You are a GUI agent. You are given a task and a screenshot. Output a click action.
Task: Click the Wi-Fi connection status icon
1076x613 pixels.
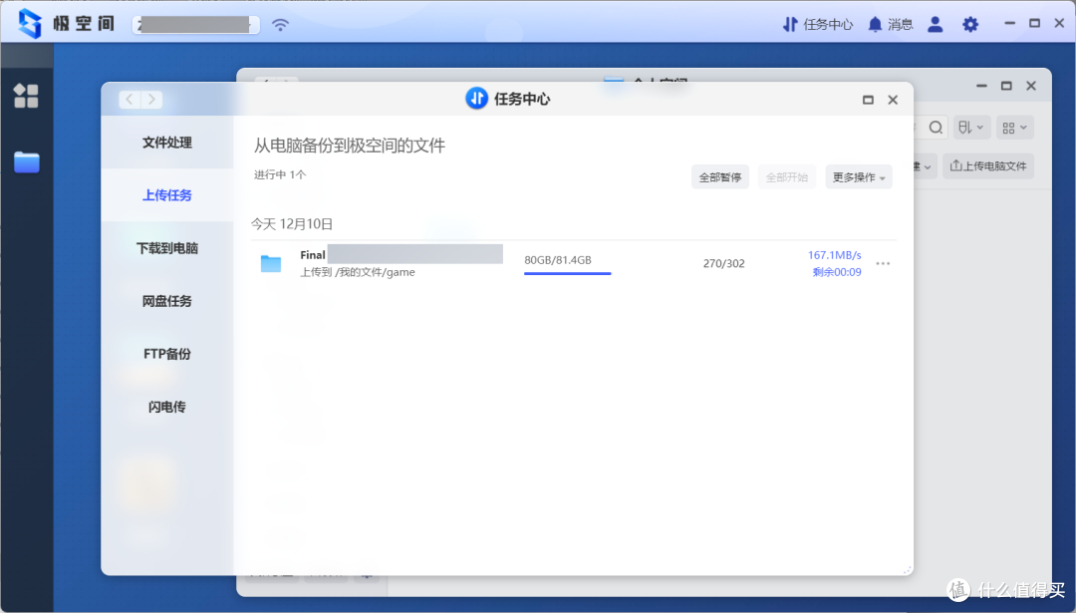[280, 25]
